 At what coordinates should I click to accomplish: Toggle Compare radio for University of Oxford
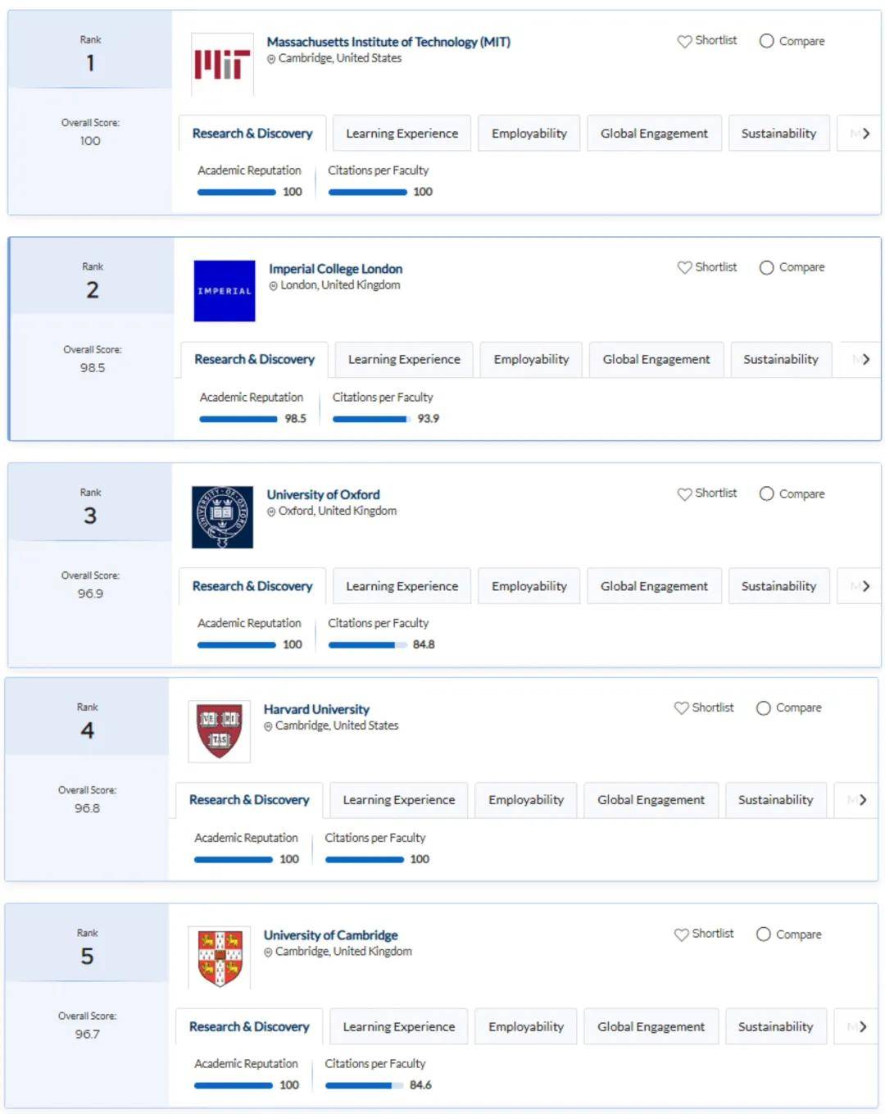click(766, 493)
